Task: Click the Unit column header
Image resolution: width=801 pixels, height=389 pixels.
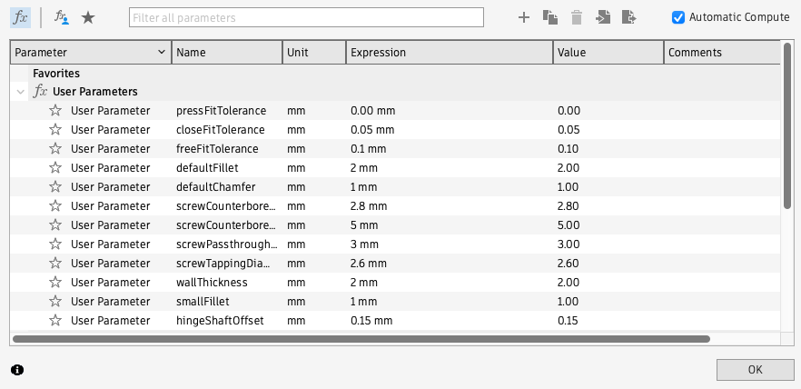Action: [314, 52]
